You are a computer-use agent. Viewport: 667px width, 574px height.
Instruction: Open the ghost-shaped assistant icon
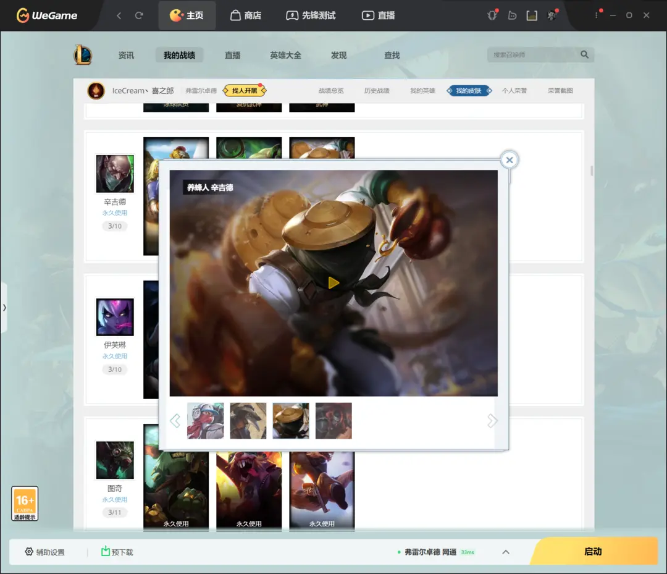(512, 15)
